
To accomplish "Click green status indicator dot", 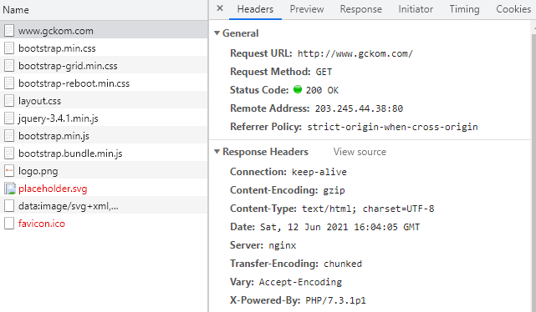I will pos(298,89).
